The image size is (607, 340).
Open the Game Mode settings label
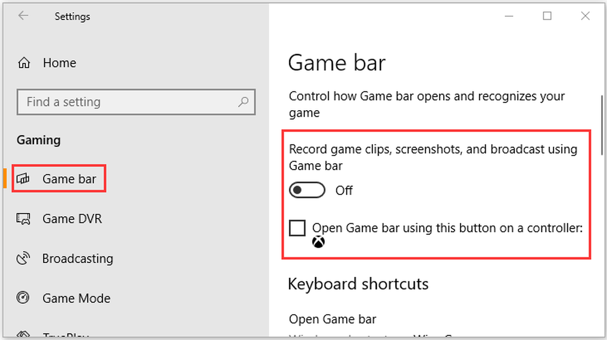click(x=76, y=298)
